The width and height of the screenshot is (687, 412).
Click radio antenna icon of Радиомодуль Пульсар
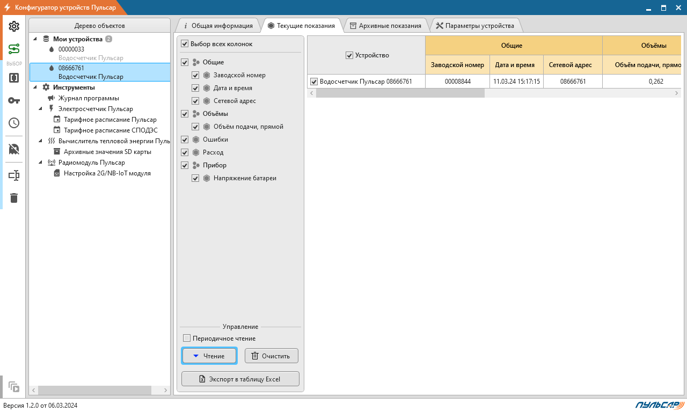[x=52, y=163]
